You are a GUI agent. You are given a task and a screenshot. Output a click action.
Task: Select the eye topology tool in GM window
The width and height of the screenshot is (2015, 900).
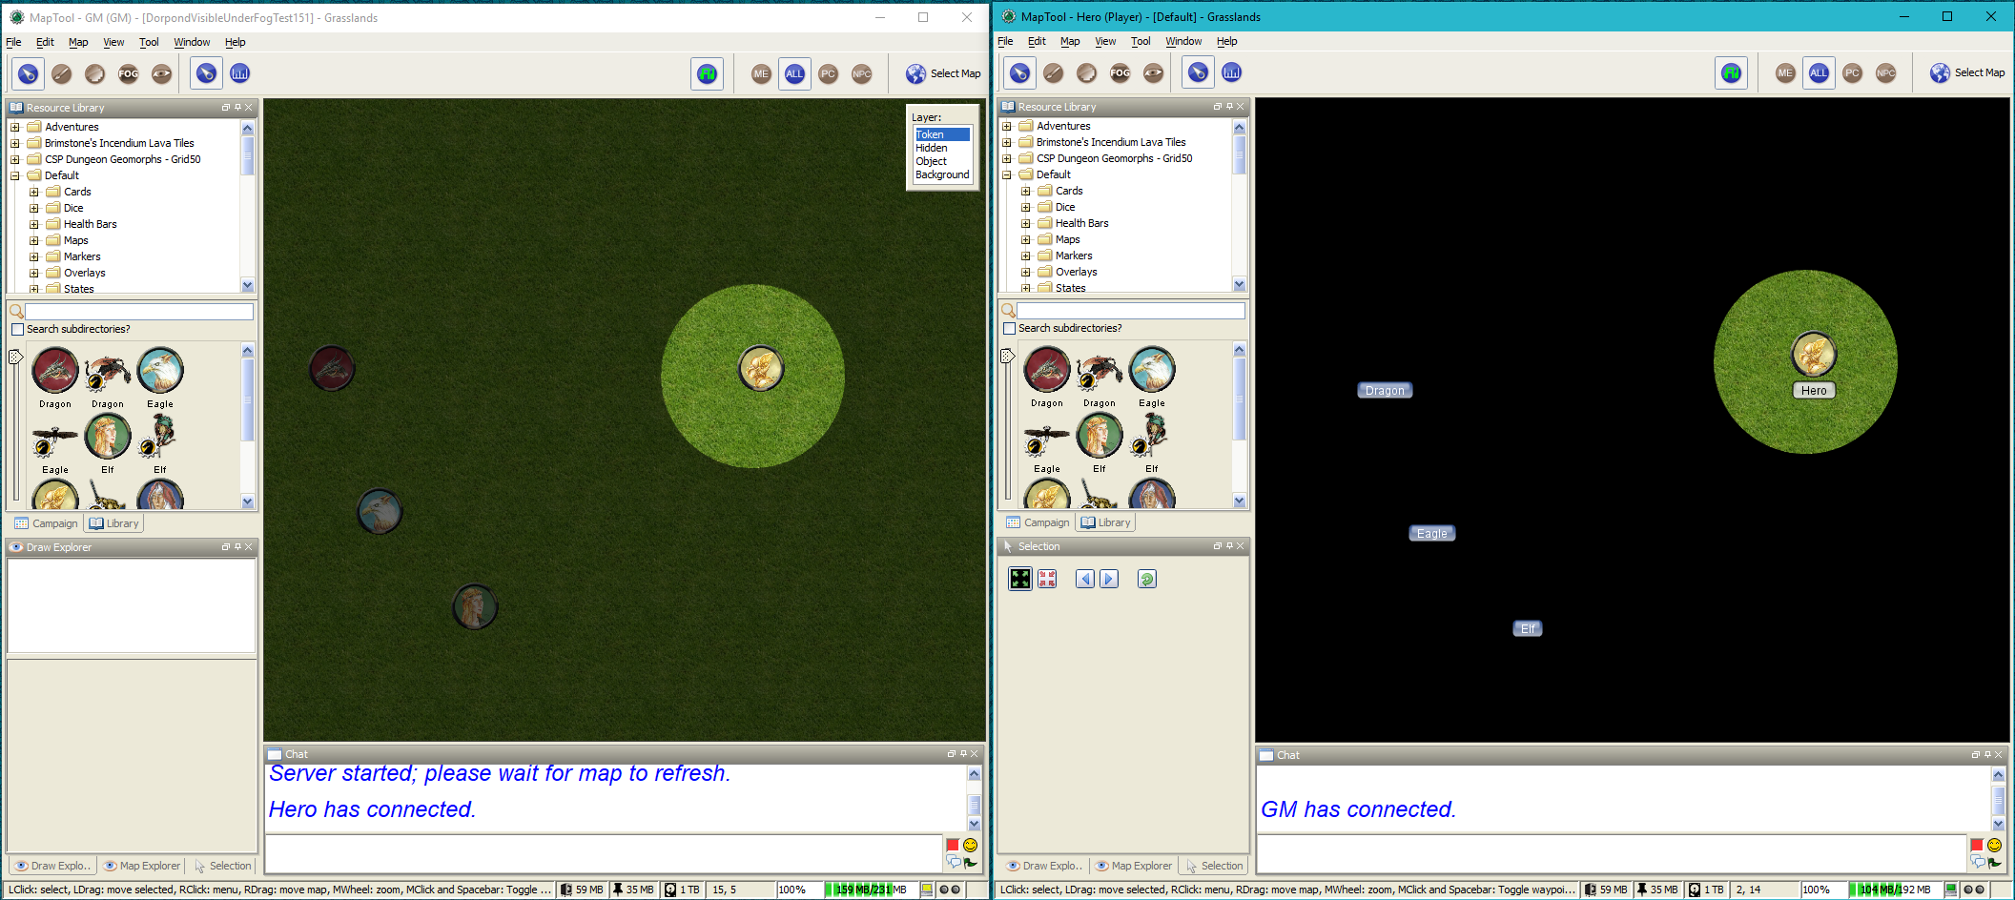(161, 73)
